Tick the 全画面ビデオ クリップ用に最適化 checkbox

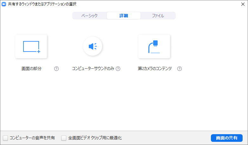(x=64, y=138)
